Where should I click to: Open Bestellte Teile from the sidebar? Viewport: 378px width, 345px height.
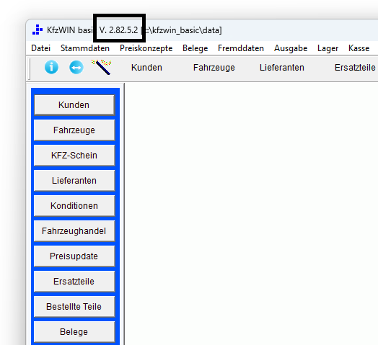point(74,307)
